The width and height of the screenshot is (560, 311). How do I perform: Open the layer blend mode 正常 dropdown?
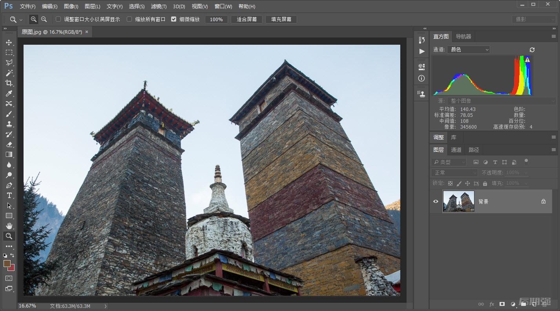click(x=454, y=173)
